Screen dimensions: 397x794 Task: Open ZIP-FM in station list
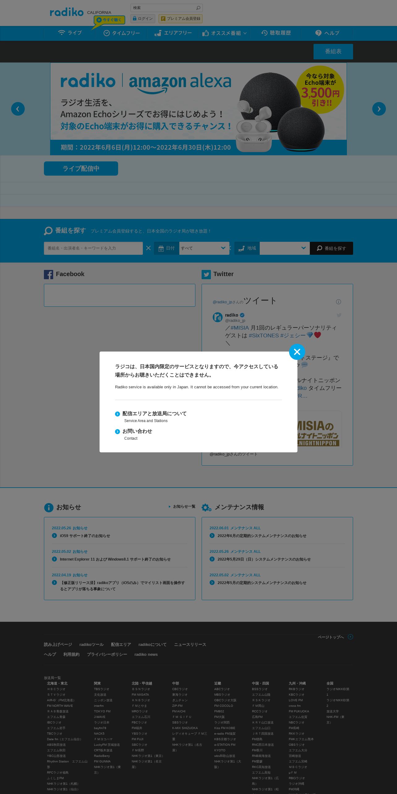[177, 706]
